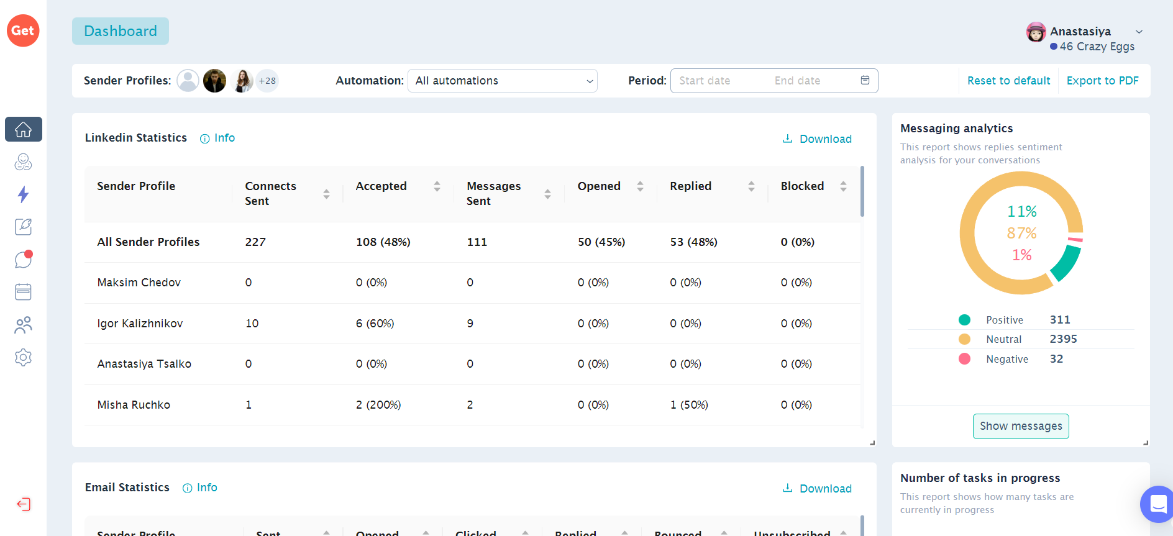The width and height of the screenshot is (1173, 536).
Task: Sort by Replied column in Linkedin table
Action: (x=751, y=186)
